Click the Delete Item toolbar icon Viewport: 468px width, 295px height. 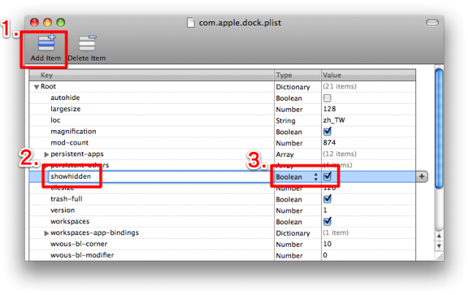click(87, 43)
